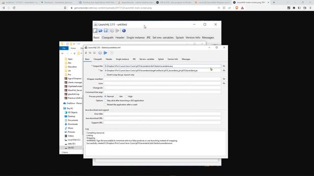Browse for the Icon file
314x176 pixels.
[x=224, y=83]
